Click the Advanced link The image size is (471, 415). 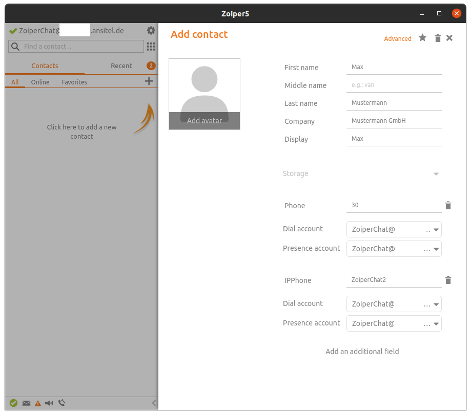tap(398, 39)
